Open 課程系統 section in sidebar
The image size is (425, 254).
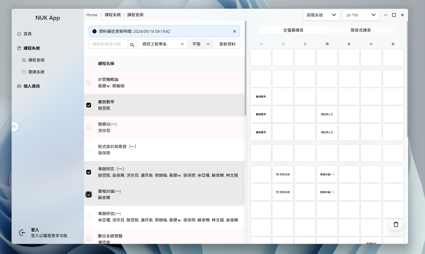click(28, 48)
